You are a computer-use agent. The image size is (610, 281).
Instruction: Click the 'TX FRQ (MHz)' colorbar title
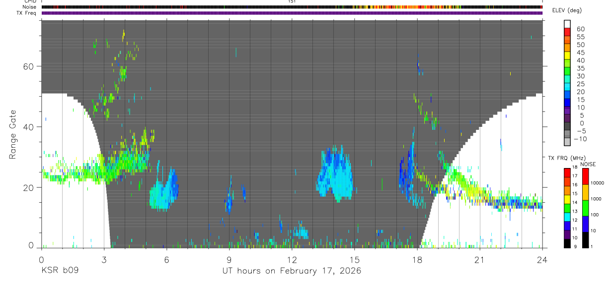pyautogui.click(x=566, y=158)
